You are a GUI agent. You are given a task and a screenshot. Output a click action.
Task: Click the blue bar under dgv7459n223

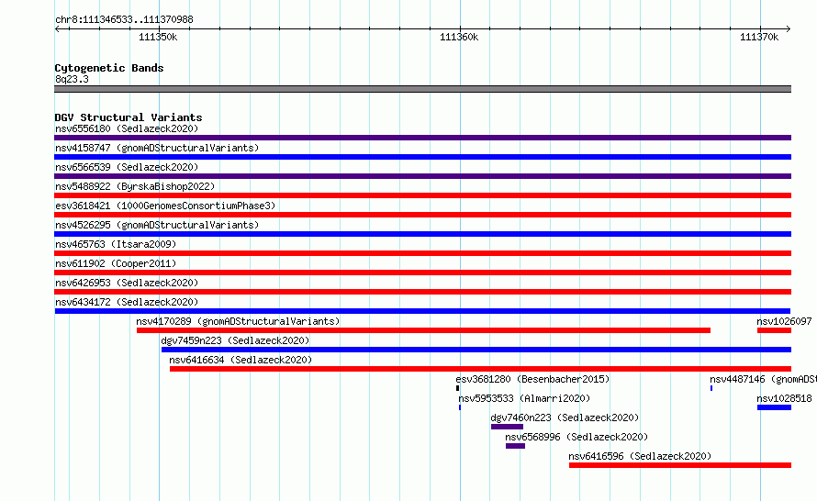[476, 350]
